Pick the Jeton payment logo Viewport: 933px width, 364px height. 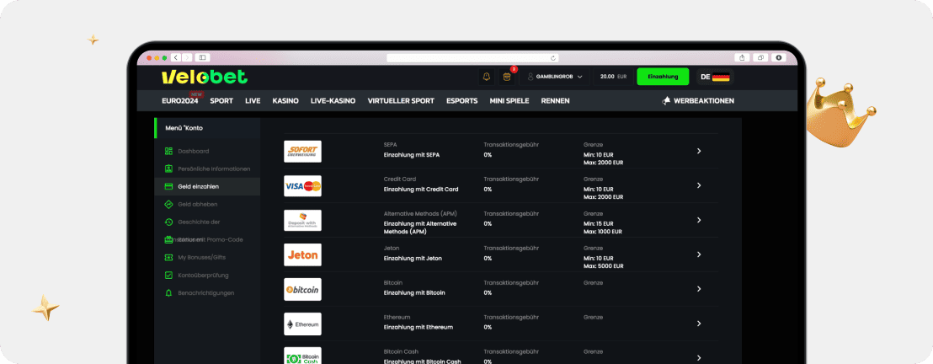coord(302,254)
